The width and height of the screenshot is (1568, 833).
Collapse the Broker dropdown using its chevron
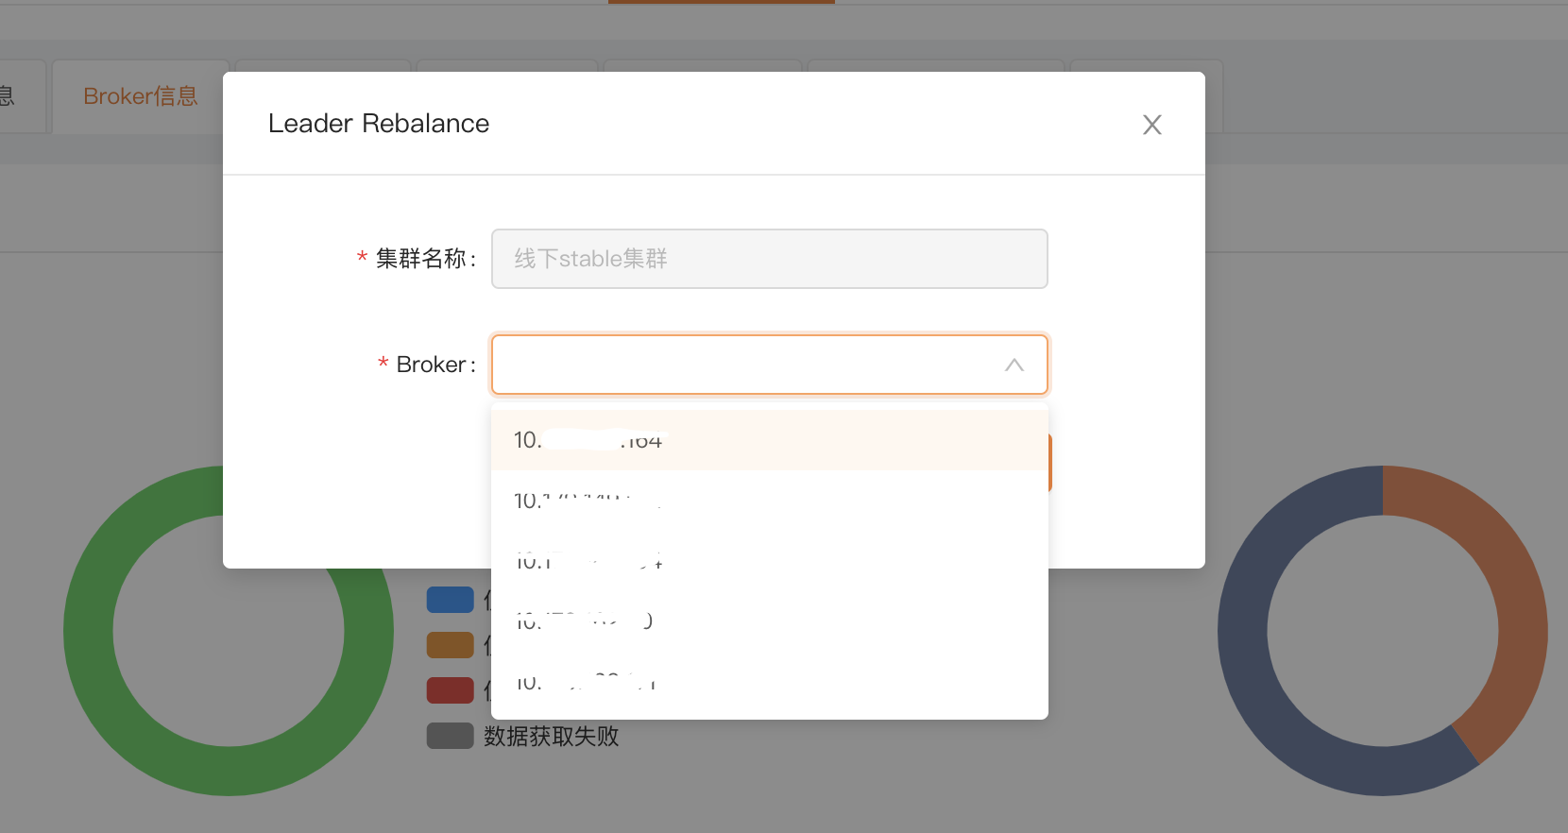coord(1014,365)
